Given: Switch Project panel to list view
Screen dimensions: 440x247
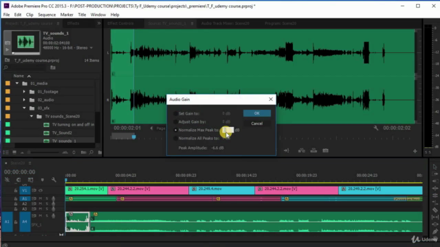Looking at the screenshot, I should point(5,152).
